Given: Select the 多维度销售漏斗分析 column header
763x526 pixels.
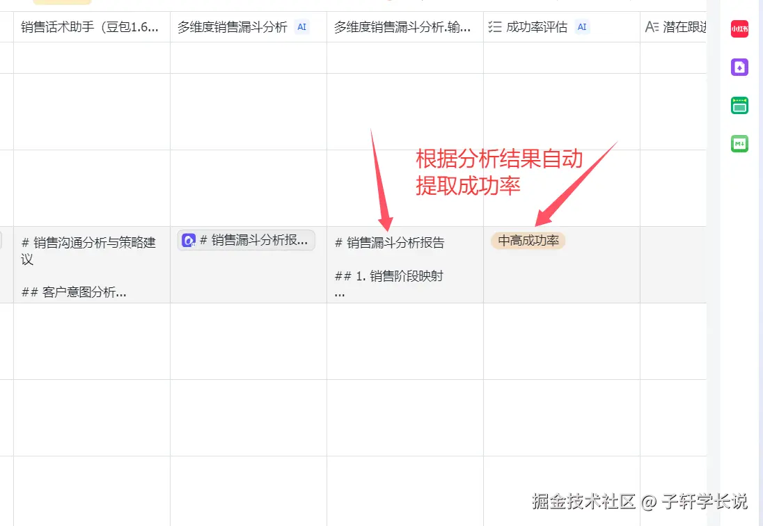Looking at the screenshot, I should point(249,27).
